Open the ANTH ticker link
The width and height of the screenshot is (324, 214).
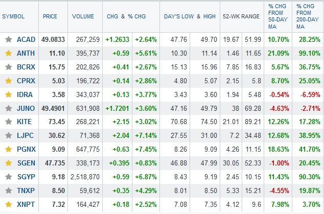pyautogui.click(x=26, y=53)
